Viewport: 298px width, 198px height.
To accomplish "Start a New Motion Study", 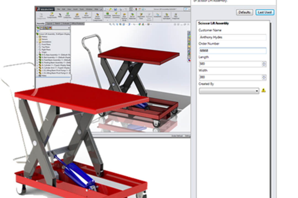I will pyautogui.click(x=124, y=17).
